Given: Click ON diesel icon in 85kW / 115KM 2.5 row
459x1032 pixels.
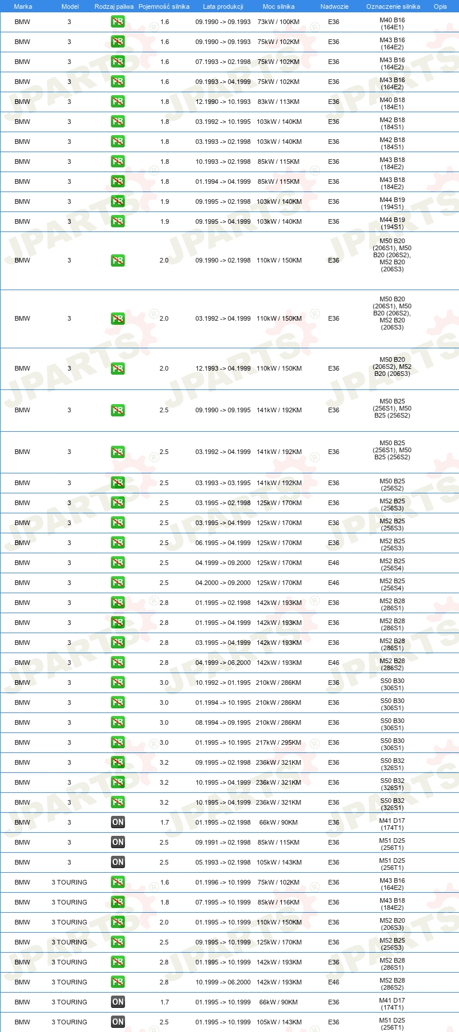Looking at the screenshot, I should [118, 842].
